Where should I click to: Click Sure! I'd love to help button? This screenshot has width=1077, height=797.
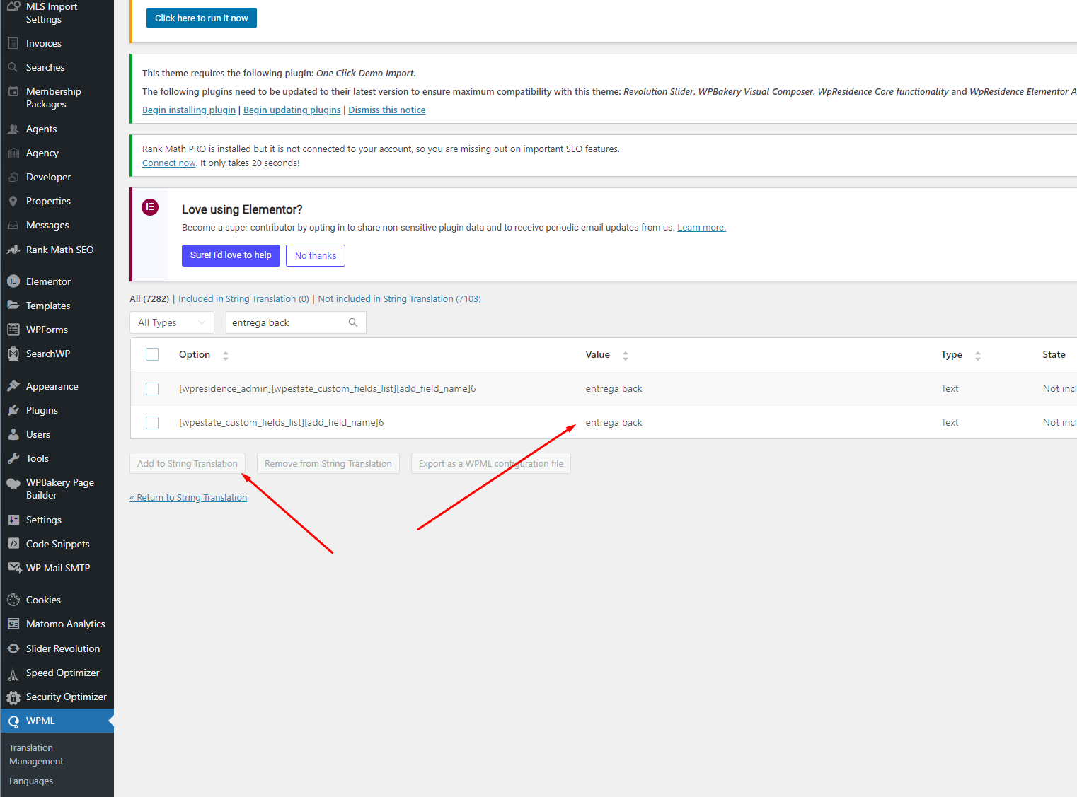(x=231, y=255)
